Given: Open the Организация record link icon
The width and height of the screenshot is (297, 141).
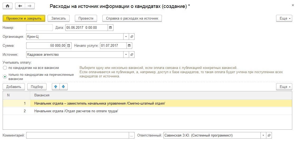Looking at the screenshot, I should [132, 36].
